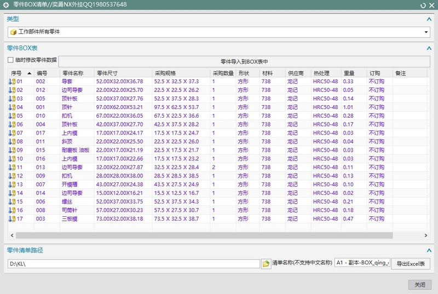Click the 关闭 button
Screen dimensions: 438x294
click(x=420, y=285)
